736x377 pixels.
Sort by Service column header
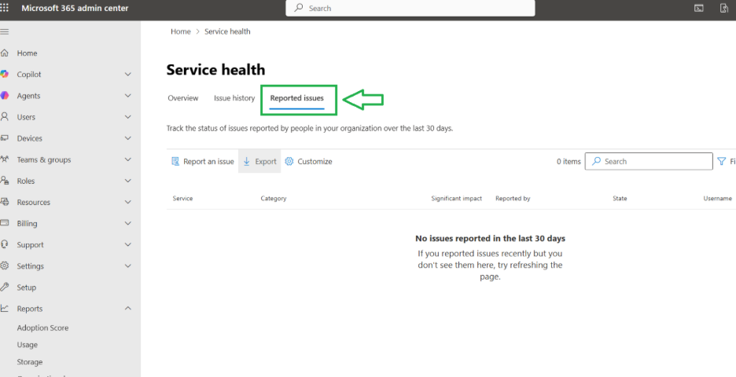tap(182, 199)
